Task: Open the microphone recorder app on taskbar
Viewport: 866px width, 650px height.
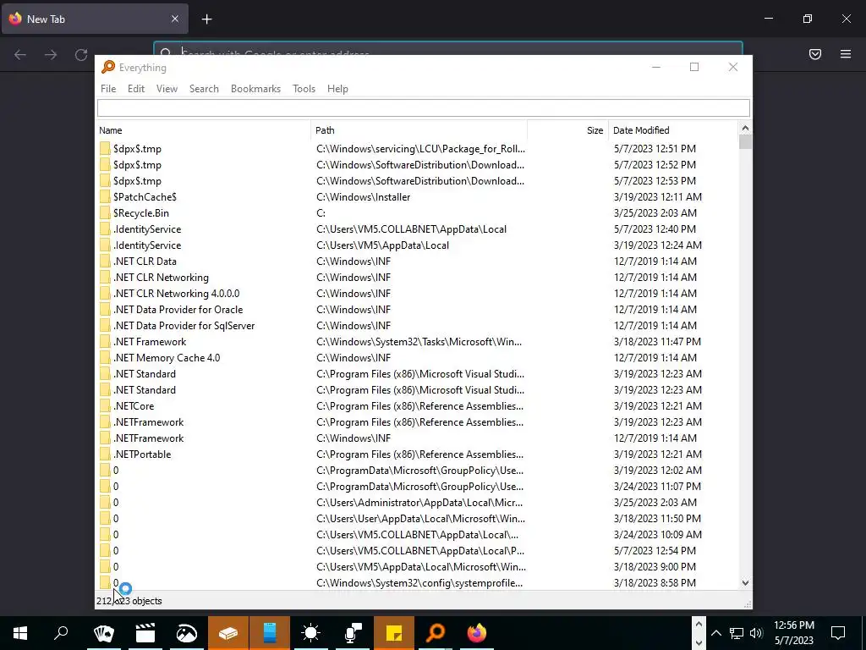Action: (x=353, y=633)
